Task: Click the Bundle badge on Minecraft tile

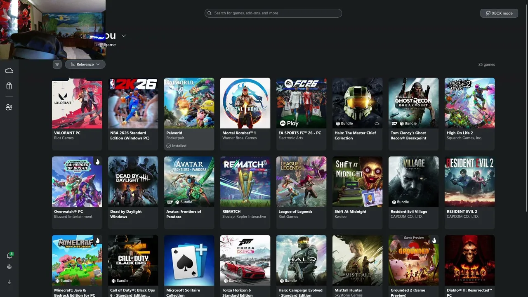Action: coord(64,280)
